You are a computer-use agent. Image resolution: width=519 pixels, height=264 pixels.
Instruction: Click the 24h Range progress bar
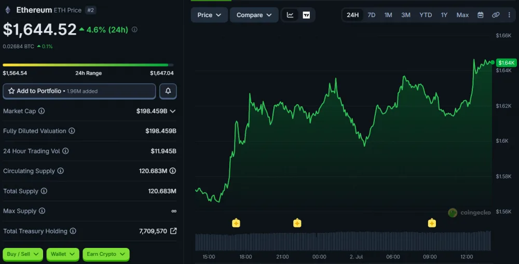pos(88,65)
